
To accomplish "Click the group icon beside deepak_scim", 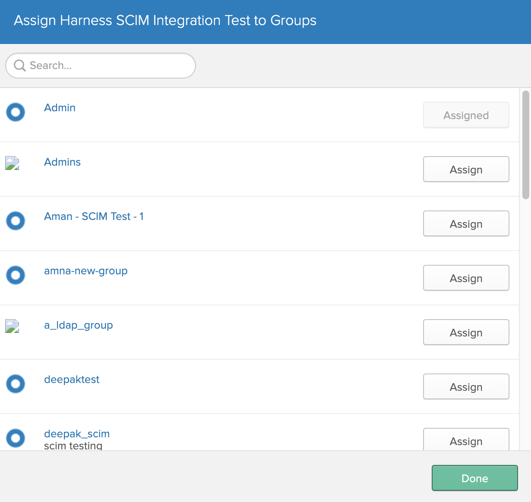I will click(16, 438).
